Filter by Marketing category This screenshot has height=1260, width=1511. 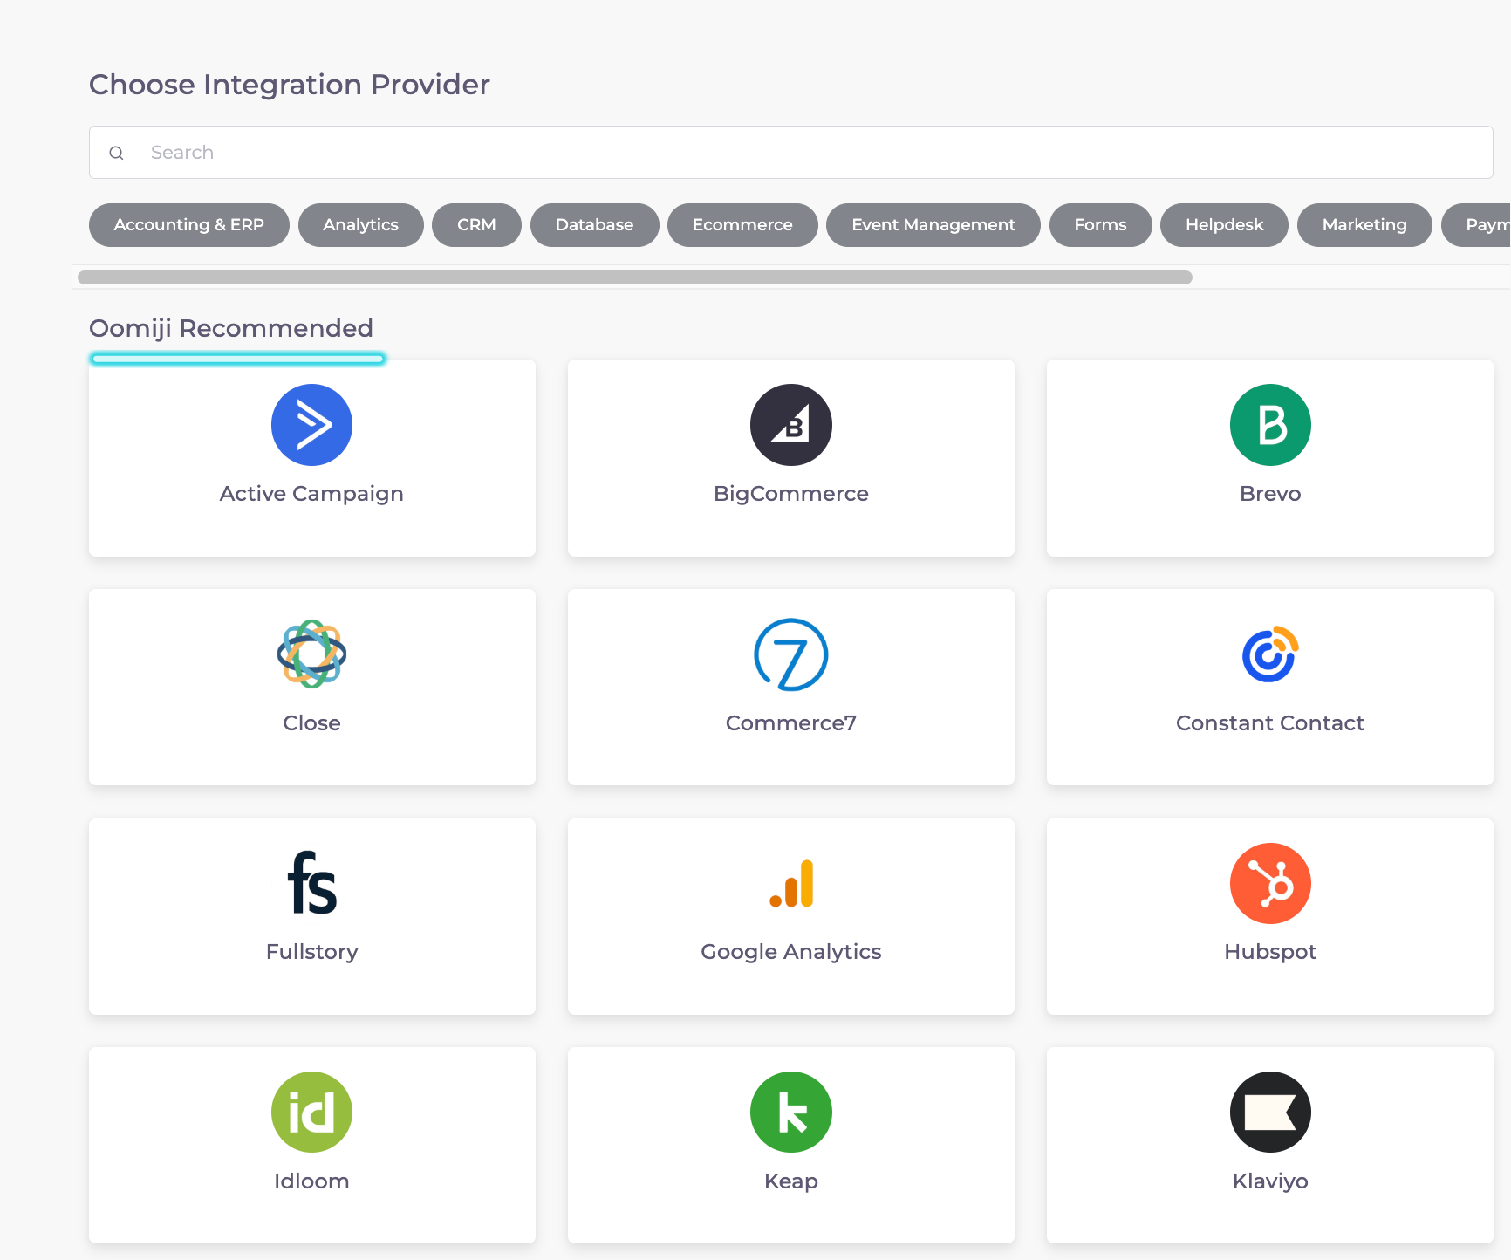tap(1364, 225)
